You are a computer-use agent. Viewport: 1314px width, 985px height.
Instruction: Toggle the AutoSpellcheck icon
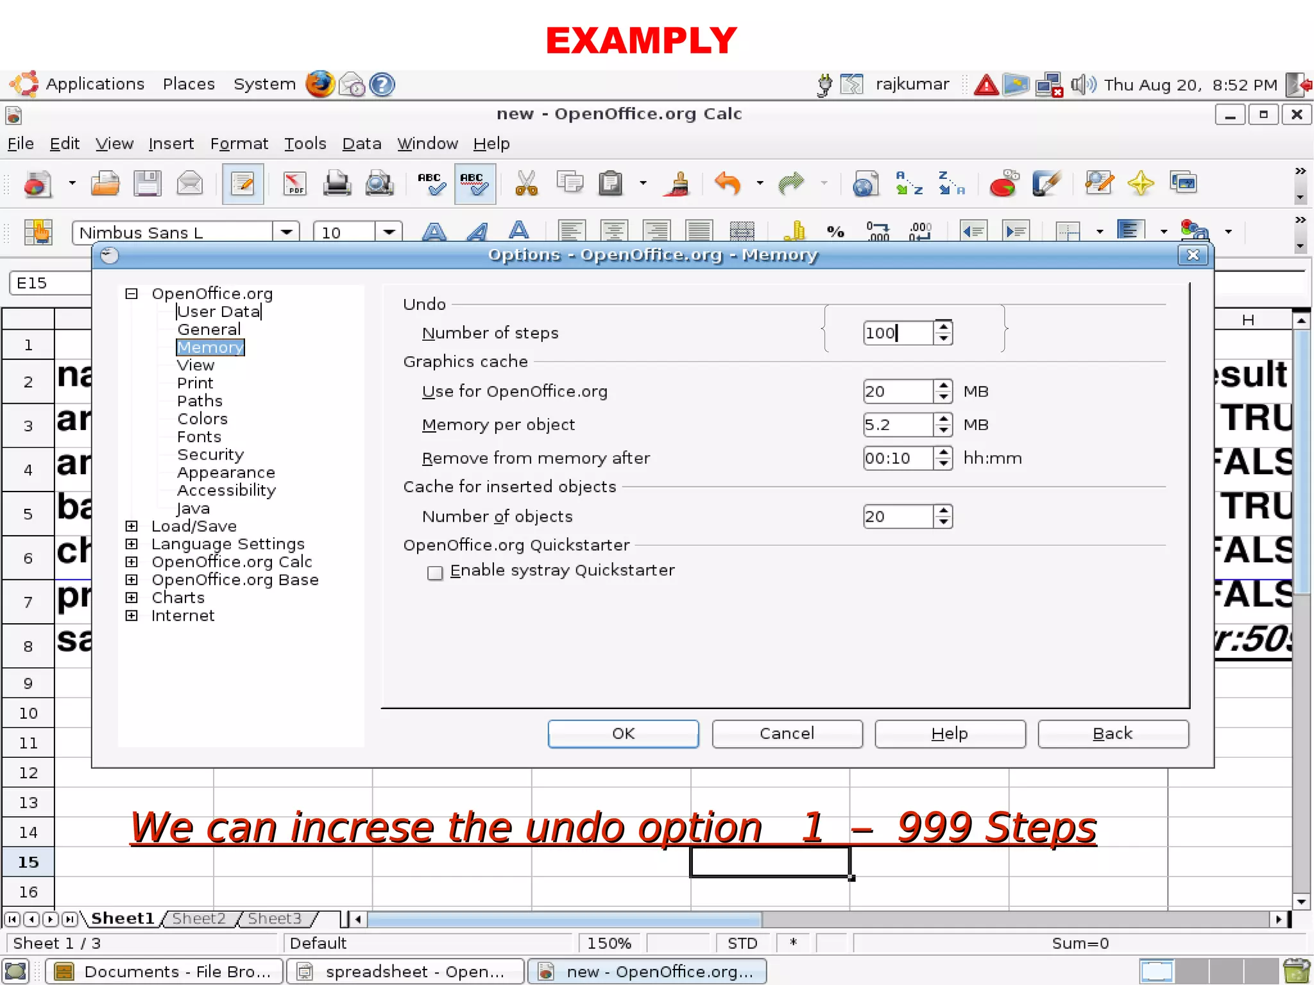click(475, 184)
